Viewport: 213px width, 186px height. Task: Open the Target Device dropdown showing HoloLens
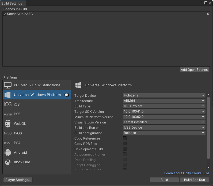(x=164, y=95)
